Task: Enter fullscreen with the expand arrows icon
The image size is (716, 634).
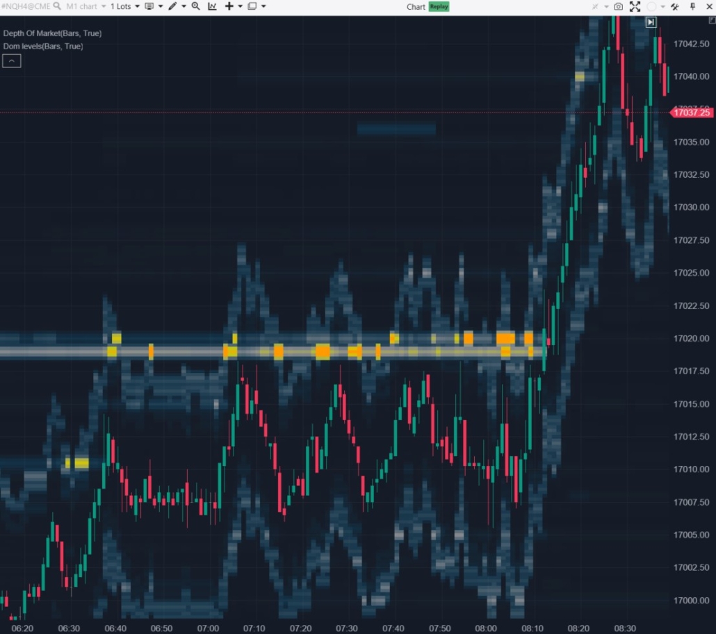Action: [x=634, y=6]
